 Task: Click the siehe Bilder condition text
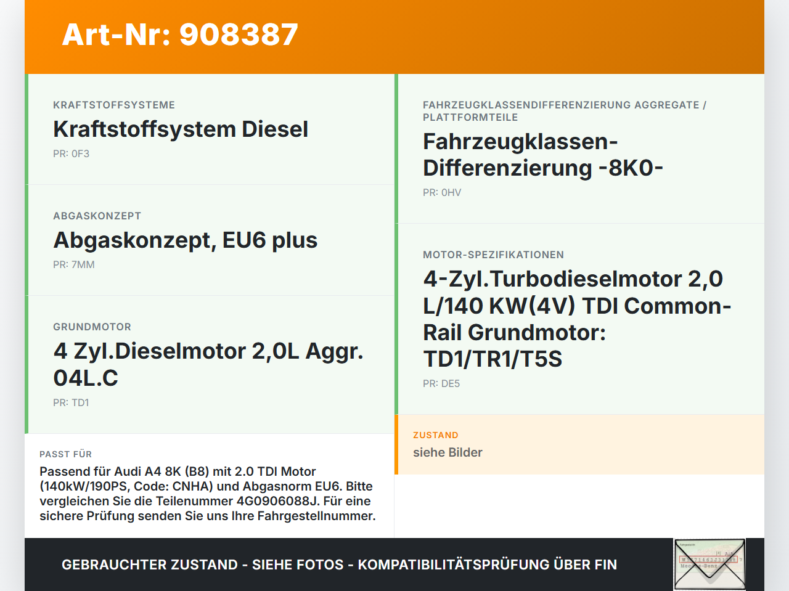coord(448,452)
